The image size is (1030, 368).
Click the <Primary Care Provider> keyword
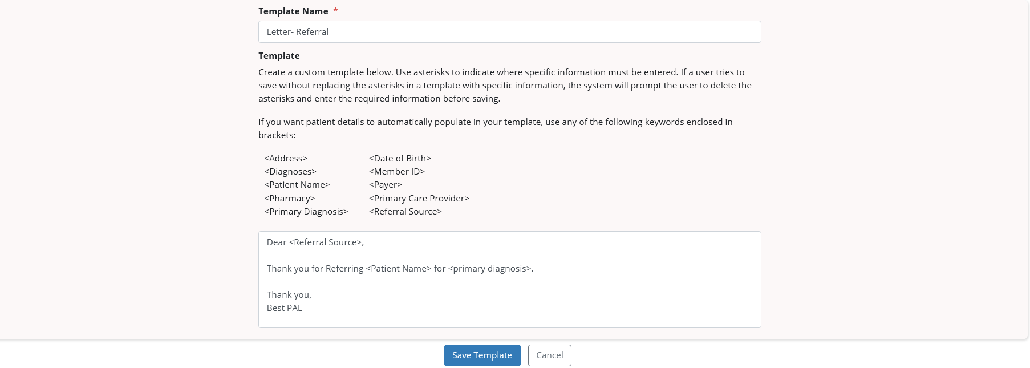click(419, 199)
